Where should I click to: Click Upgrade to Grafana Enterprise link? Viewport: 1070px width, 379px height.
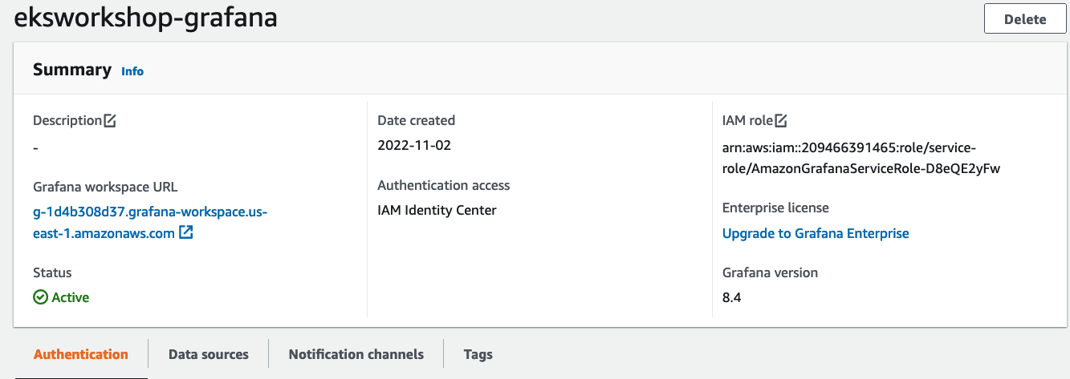pyautogui.click(x=816, y=233)
